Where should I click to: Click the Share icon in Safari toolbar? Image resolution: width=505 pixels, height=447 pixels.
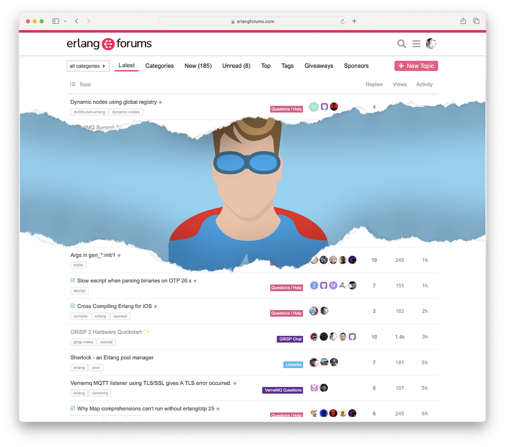463,21
